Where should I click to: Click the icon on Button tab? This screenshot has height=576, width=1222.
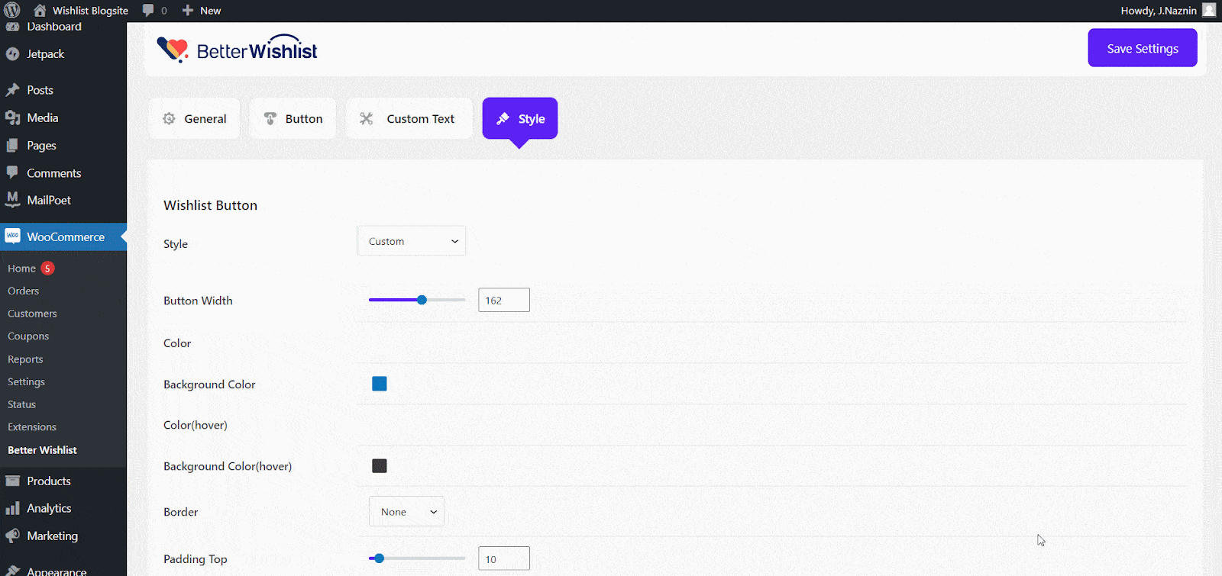tap(270, 119)
